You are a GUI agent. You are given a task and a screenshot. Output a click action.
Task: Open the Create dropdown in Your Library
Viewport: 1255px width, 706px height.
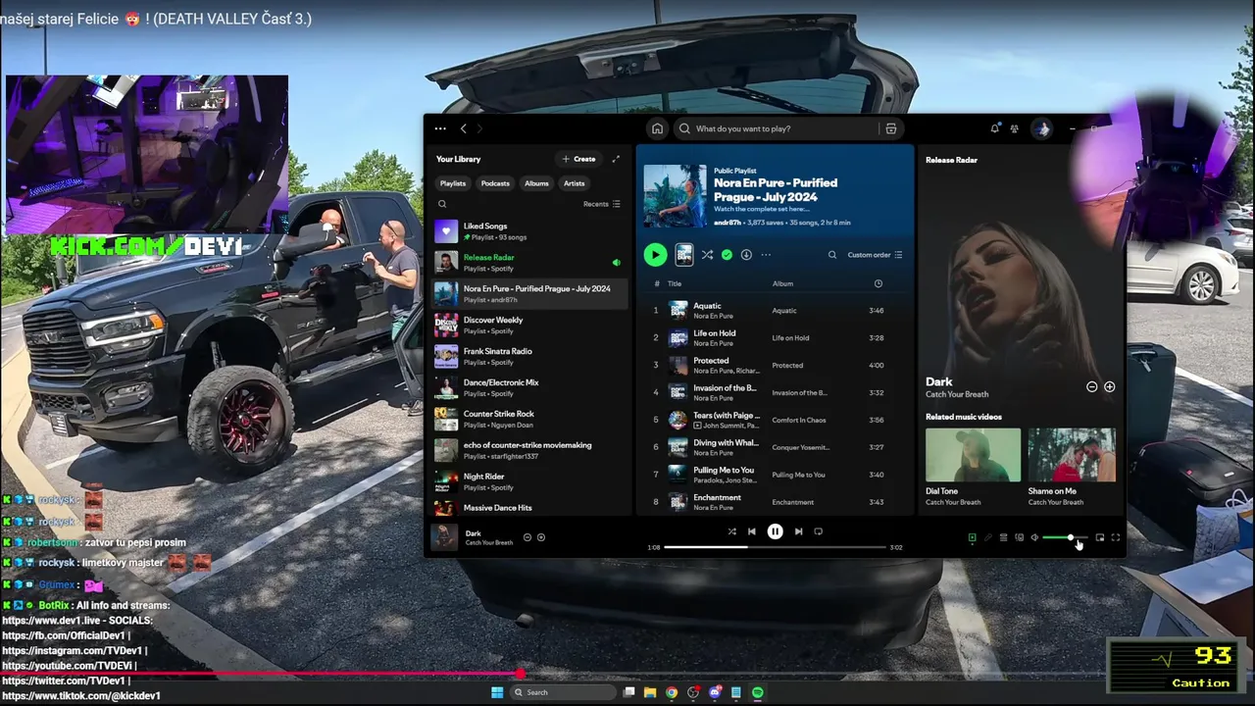(578, 159)
